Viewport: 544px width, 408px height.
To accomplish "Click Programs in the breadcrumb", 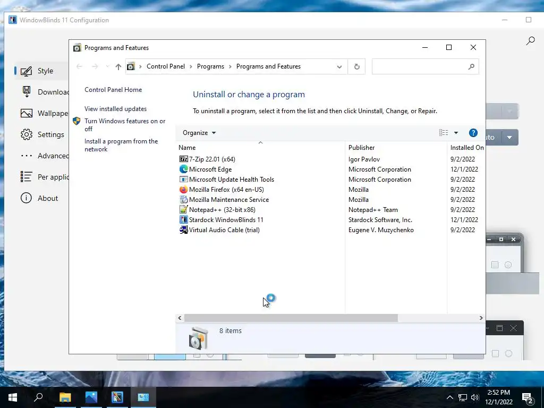I will [210, 66].
